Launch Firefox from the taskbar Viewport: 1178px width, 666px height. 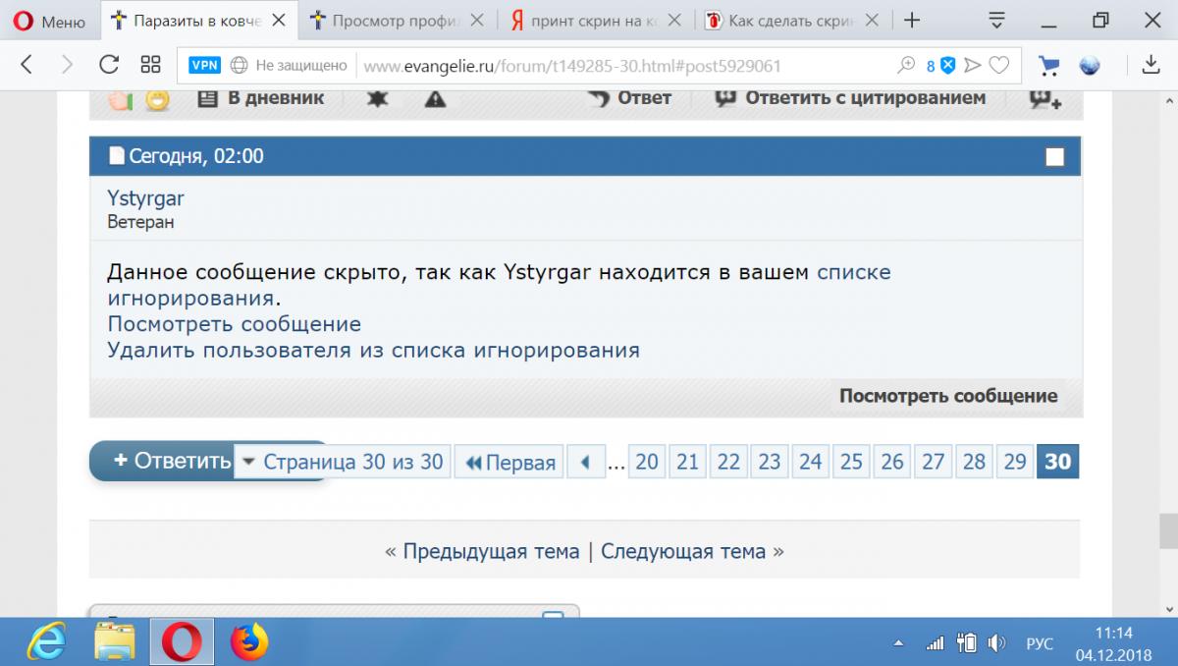[x=249, y=642]
